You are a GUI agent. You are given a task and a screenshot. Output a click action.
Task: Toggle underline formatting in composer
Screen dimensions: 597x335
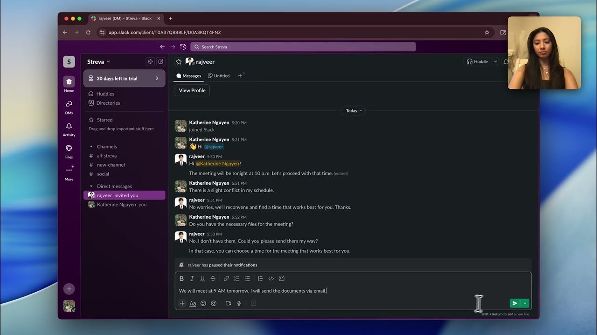(x=202, y=279)
